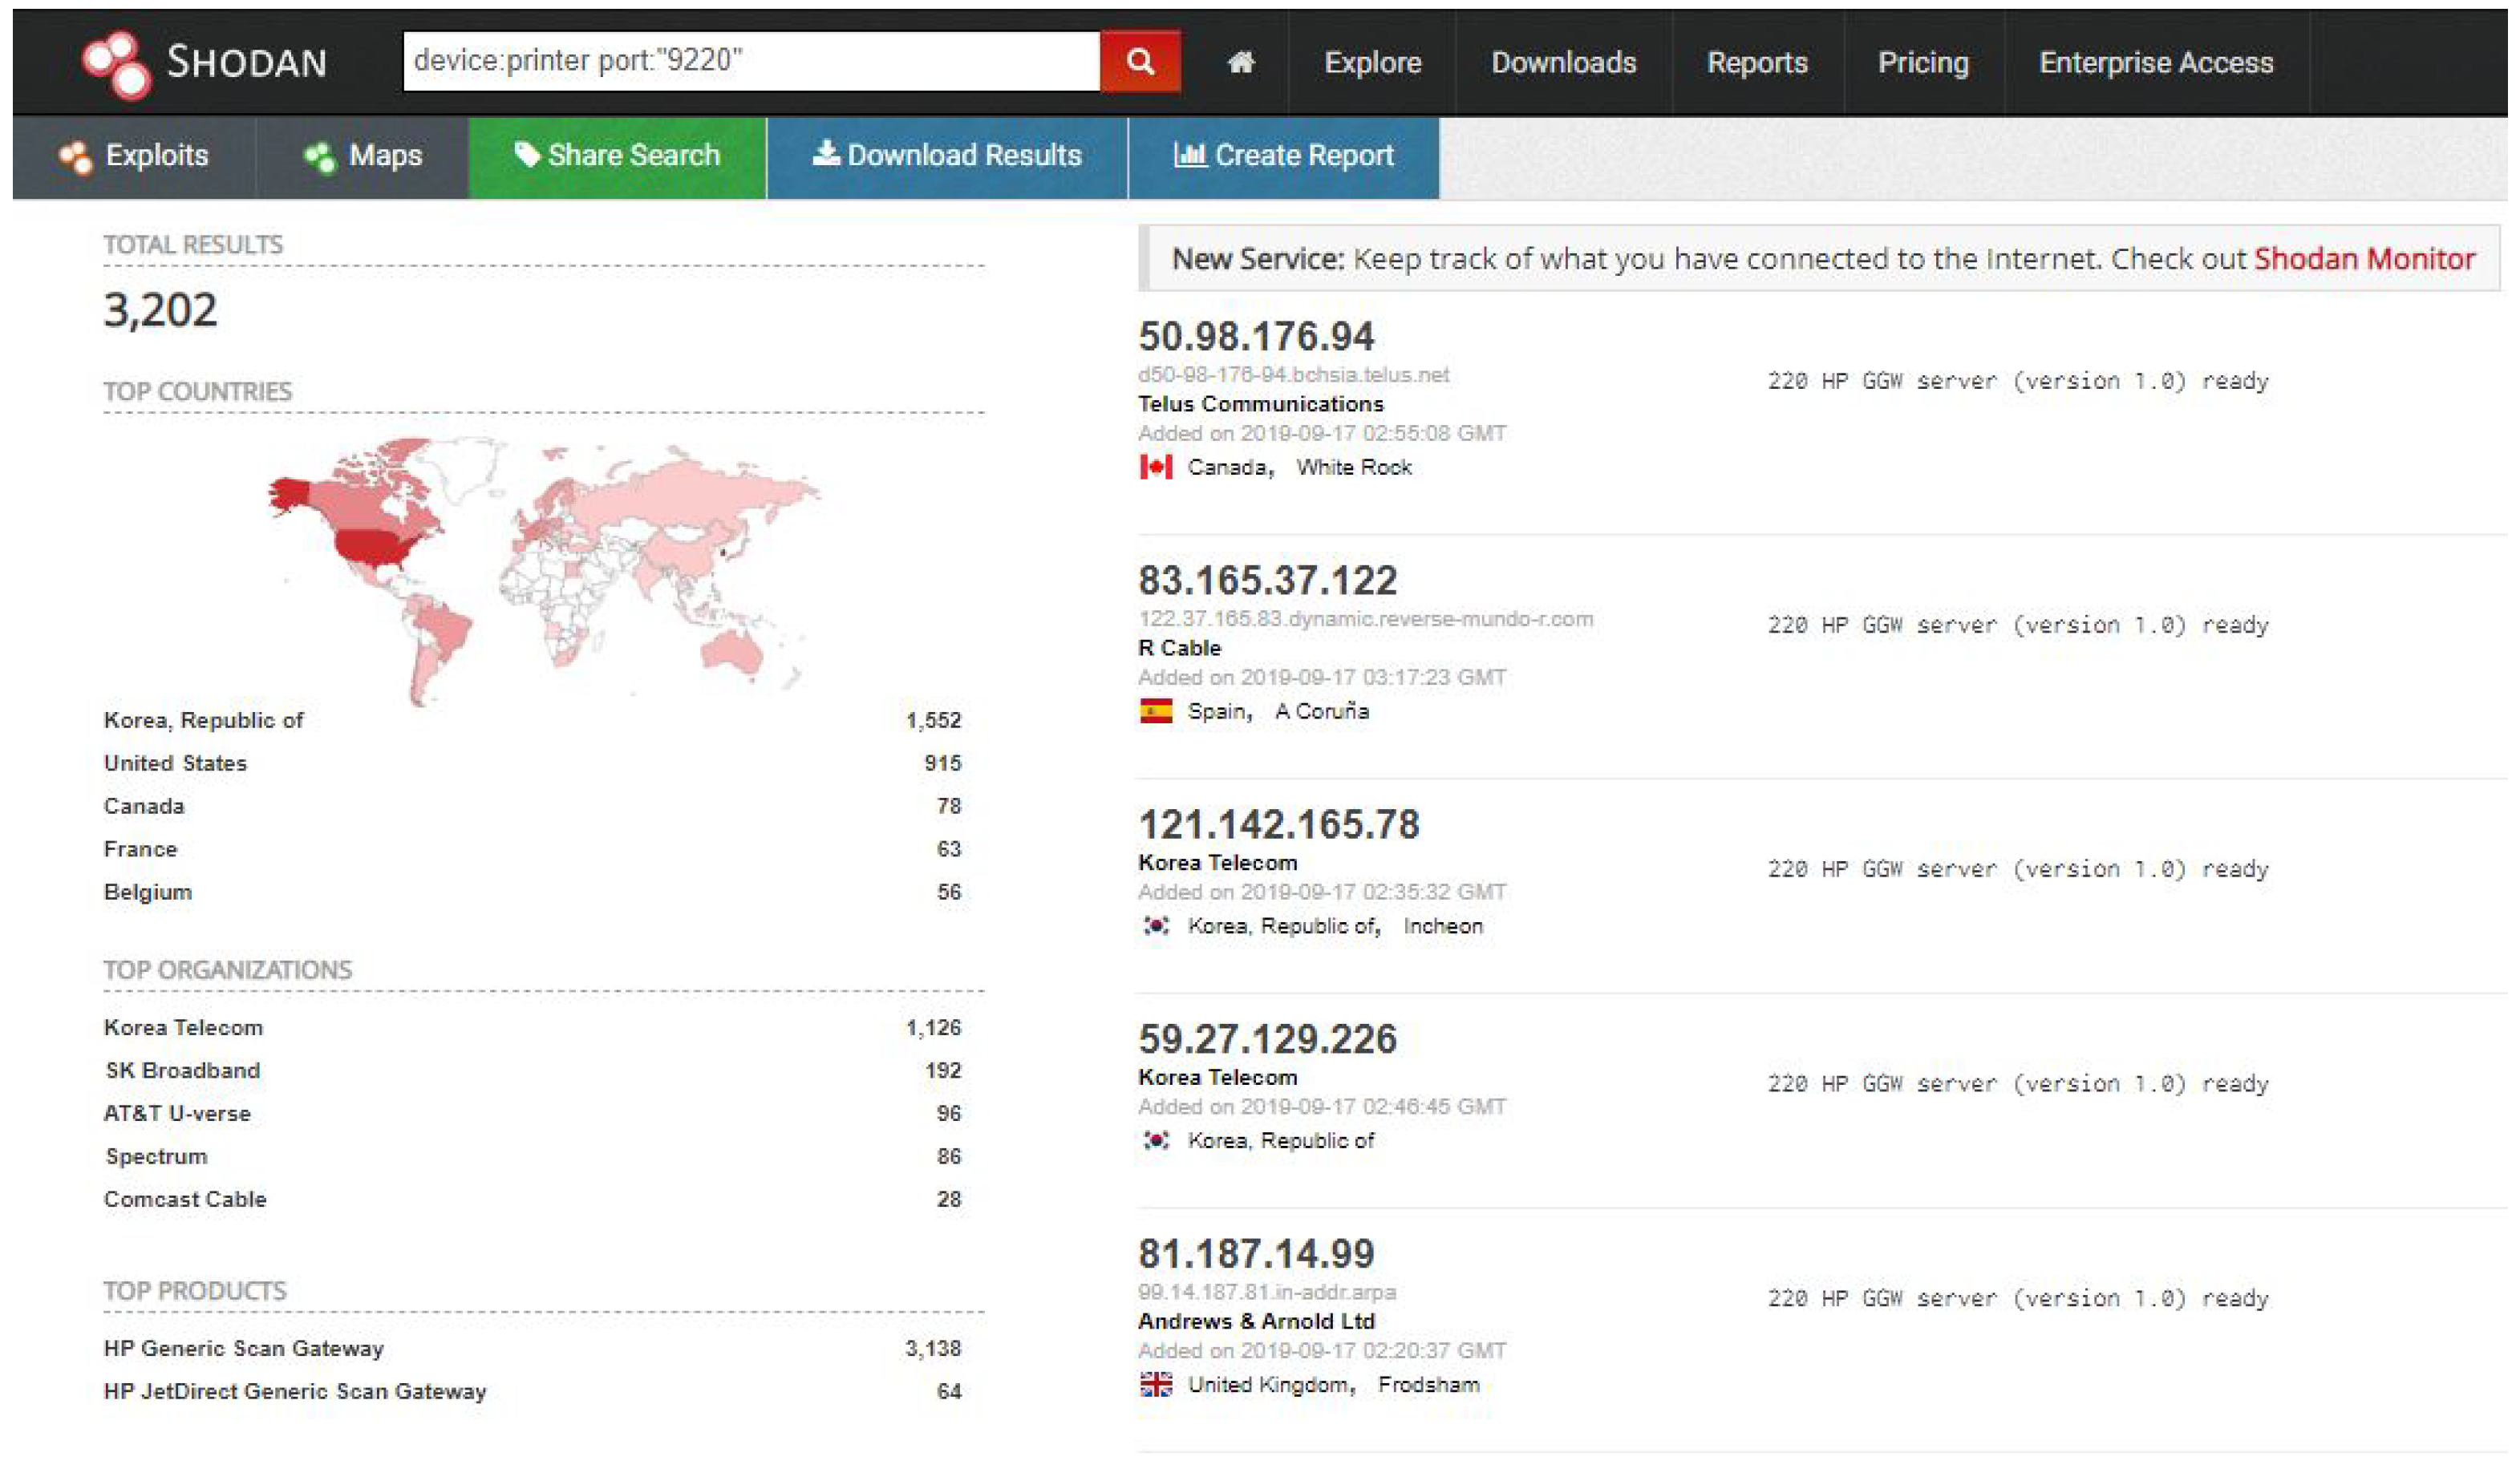Image resolution: width=2520 pixels, height=1477 pixels.
Task: Click the red search magnifier button
Action: 1139,62
